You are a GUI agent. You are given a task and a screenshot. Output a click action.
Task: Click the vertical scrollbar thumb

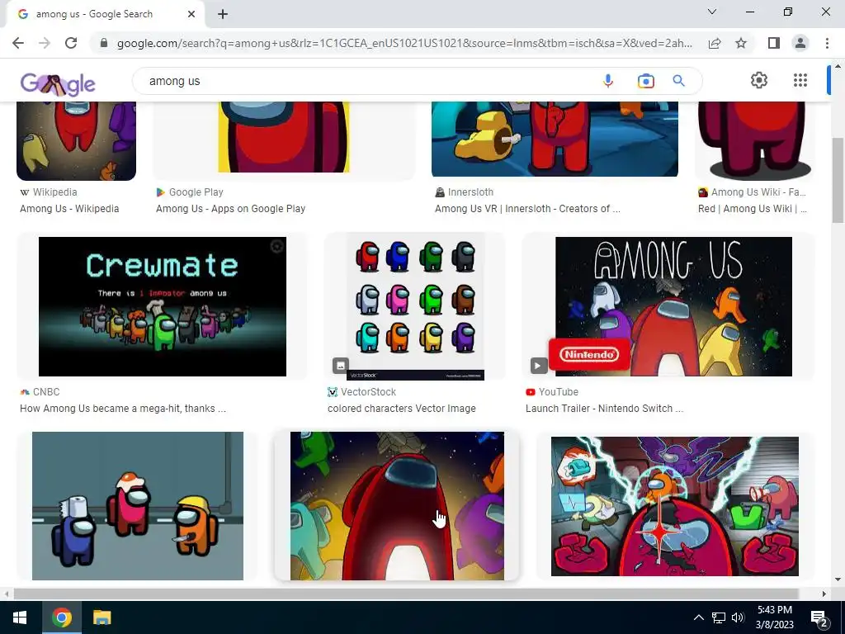(838, 180)
